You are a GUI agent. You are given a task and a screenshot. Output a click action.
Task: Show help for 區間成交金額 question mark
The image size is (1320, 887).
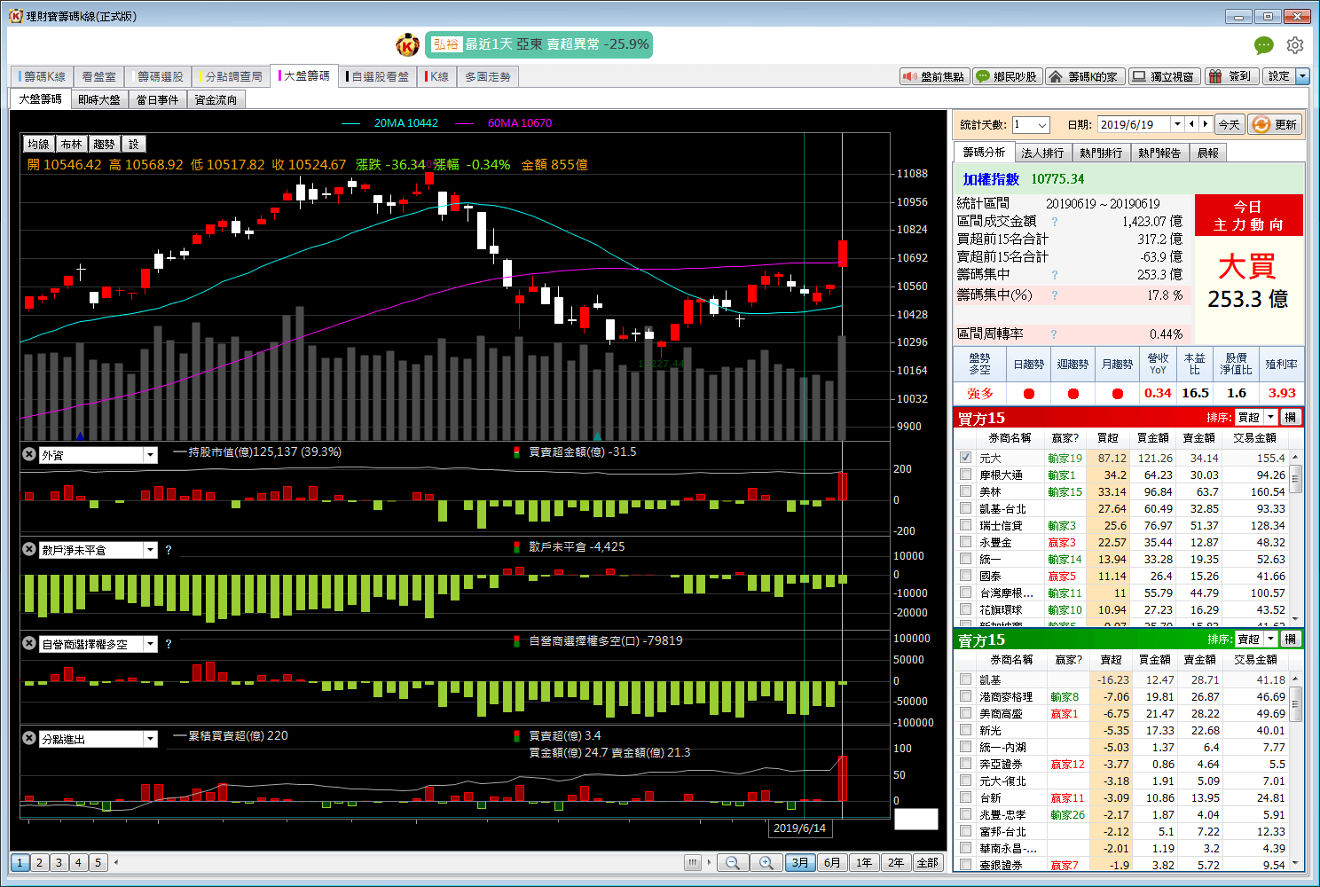[x=1055, y=222]
